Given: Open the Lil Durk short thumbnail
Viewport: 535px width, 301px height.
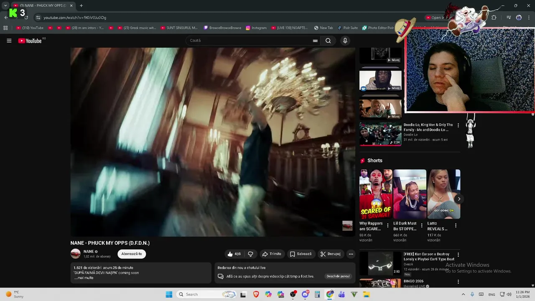Looking at the screenshot, I should 410,194.
